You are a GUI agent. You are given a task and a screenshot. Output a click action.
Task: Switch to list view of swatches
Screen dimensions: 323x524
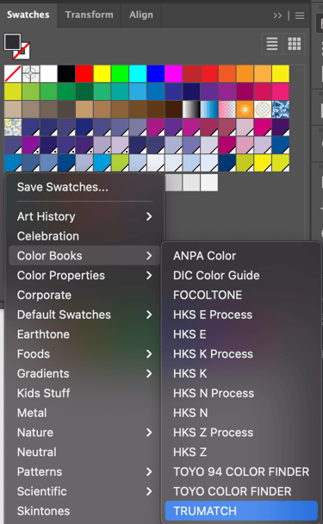pos(272,44)
